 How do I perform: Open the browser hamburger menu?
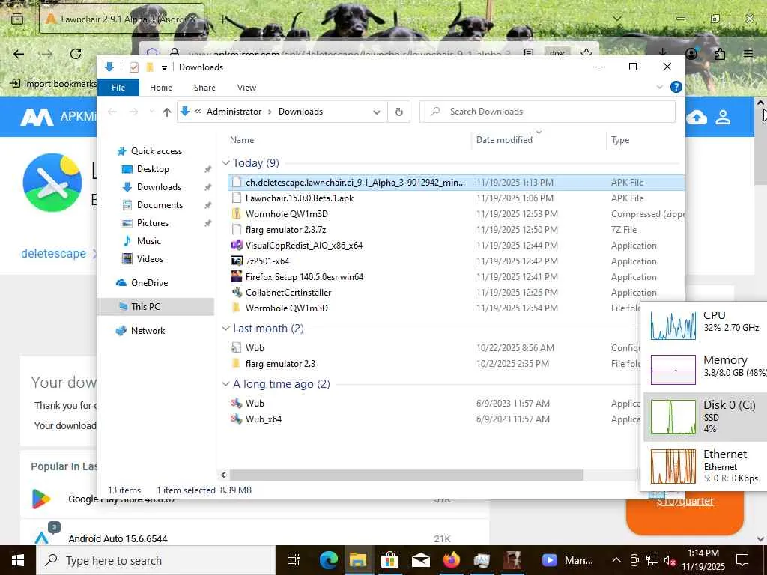point(748,54)
